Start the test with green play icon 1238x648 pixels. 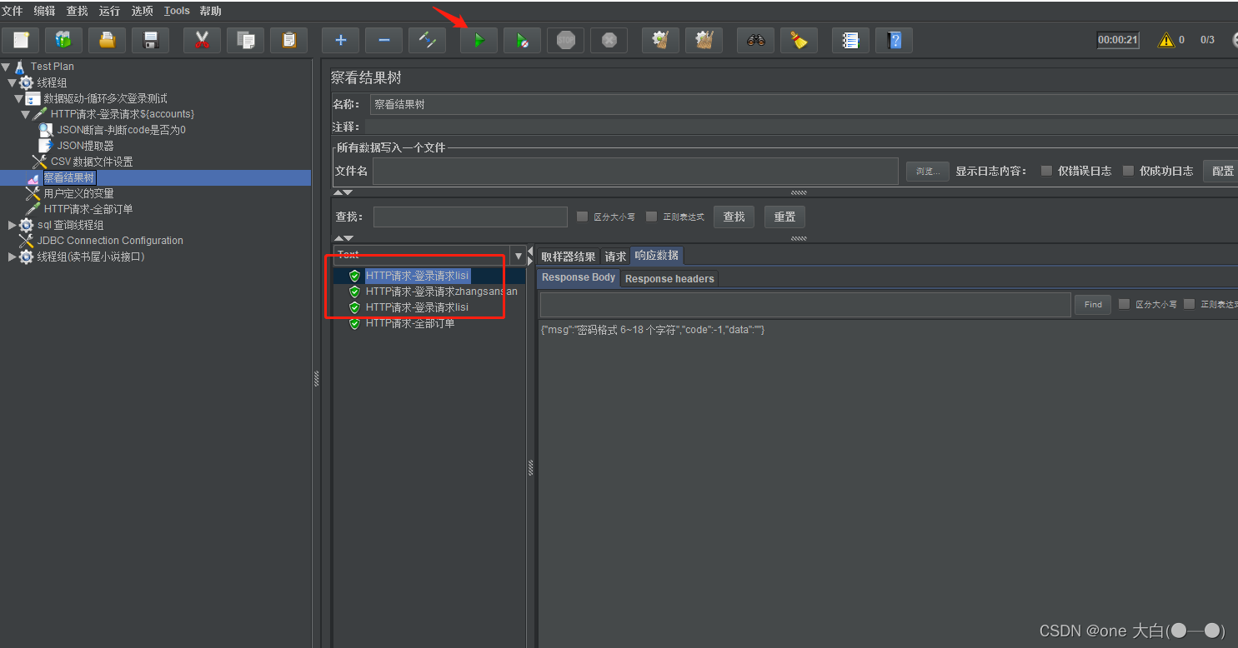pyautogui.click(x=479, y=40)
